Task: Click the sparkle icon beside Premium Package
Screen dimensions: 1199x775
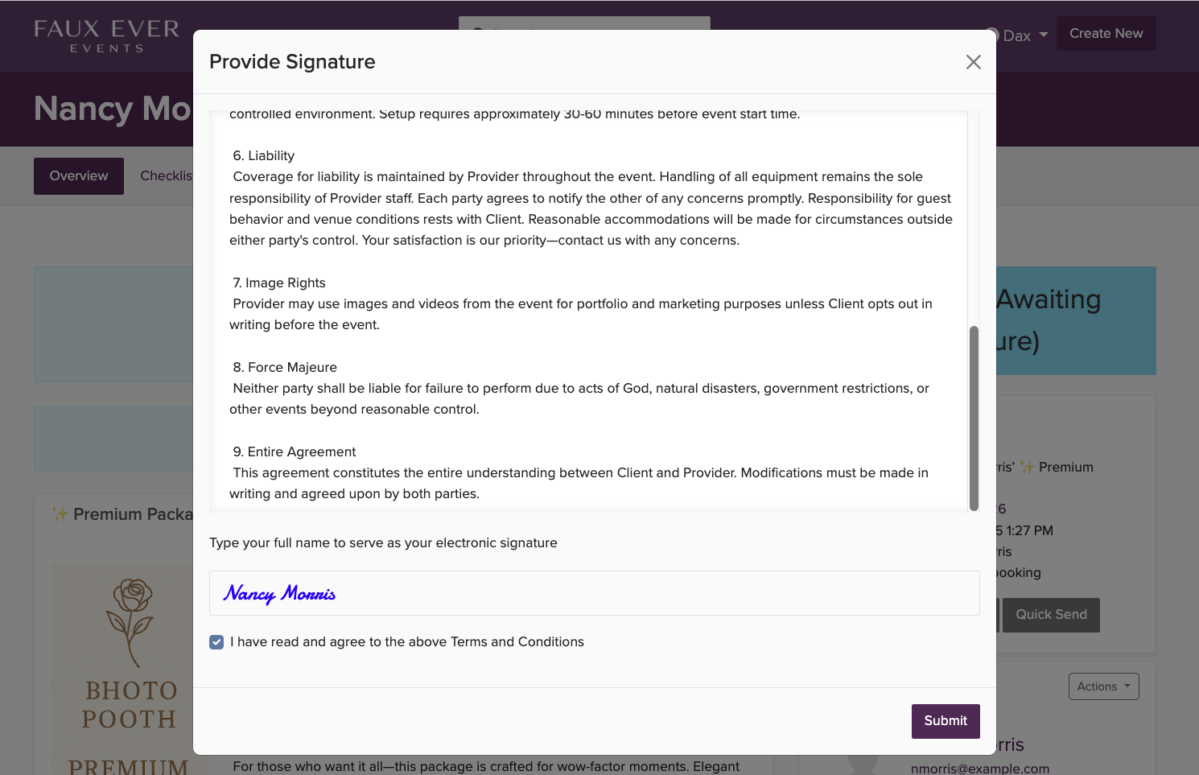Action: tap(60, 513)
